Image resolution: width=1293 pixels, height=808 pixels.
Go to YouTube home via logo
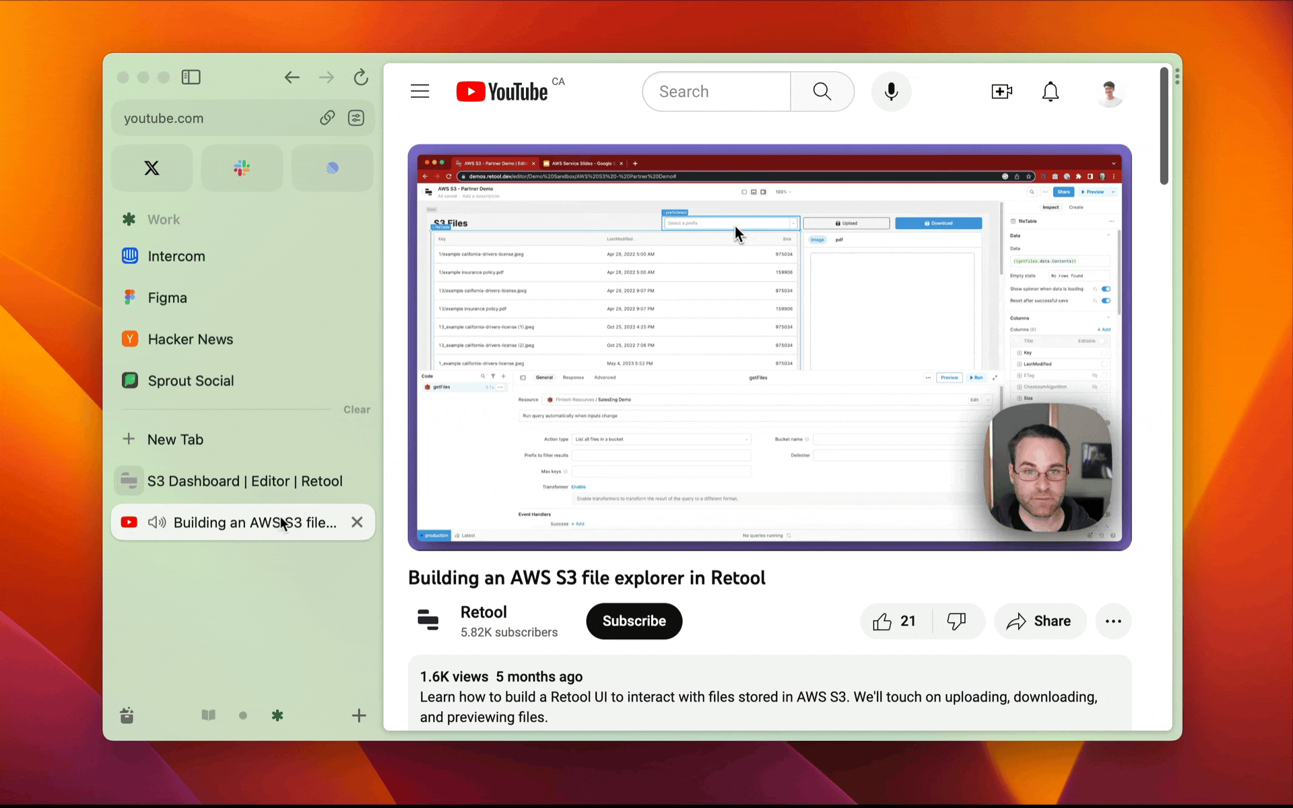(502, 92)
